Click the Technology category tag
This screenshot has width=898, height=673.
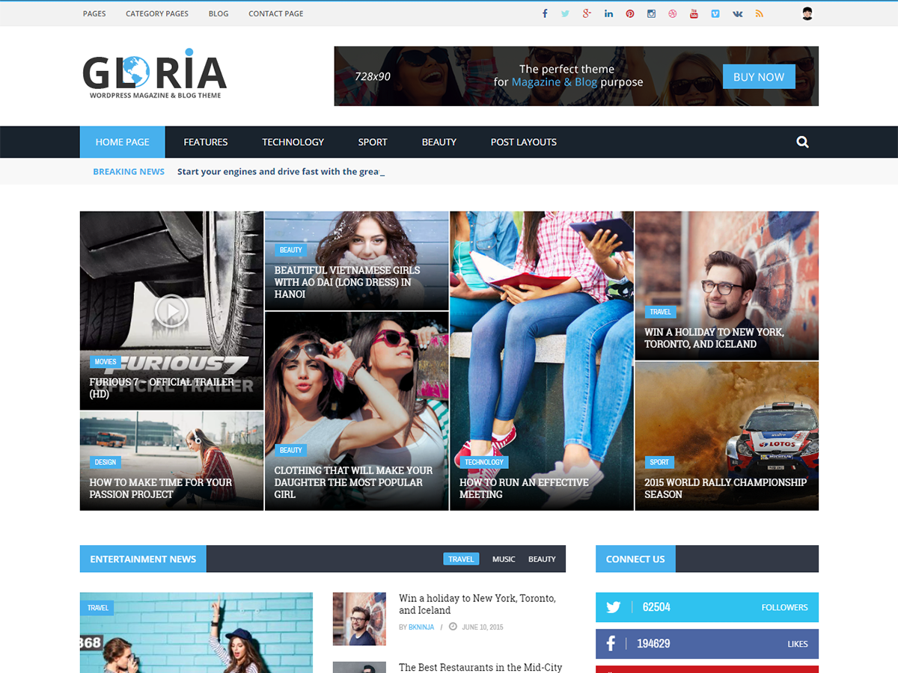click(x=484, y=462)
